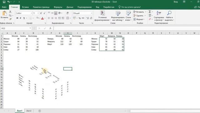
Task: Decrease indent in the Alignment group
Action: [x=59, y=18]
